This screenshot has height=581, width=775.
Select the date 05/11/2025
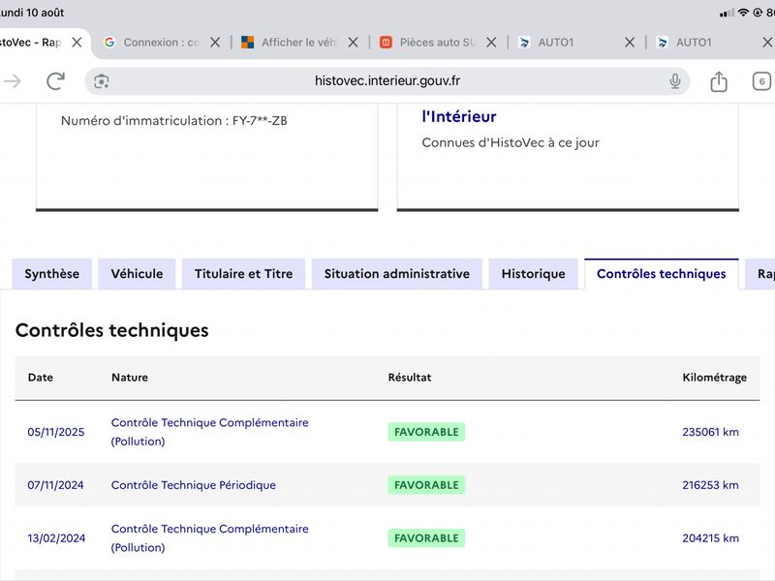coord(56,432)
